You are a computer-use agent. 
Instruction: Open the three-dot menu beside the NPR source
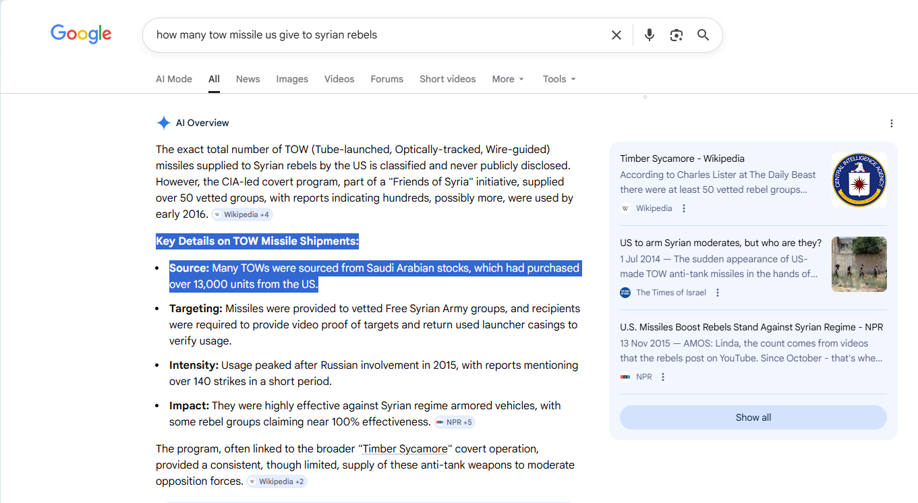tap(663, 377)
